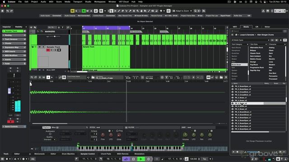The image size is (289, 162).
Task: Click the import audio file folder icon
Action: pos(93,77)
